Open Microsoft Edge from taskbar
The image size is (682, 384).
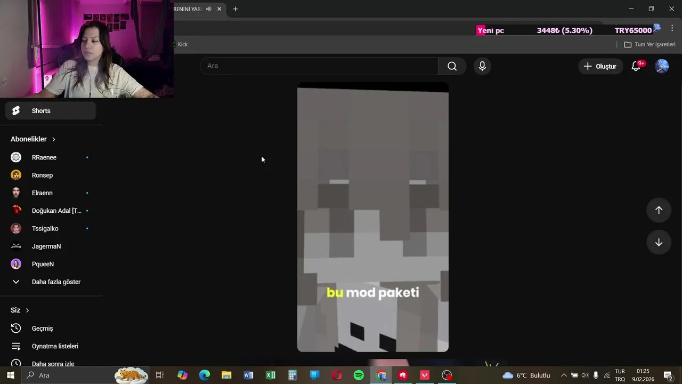[205, 375]
